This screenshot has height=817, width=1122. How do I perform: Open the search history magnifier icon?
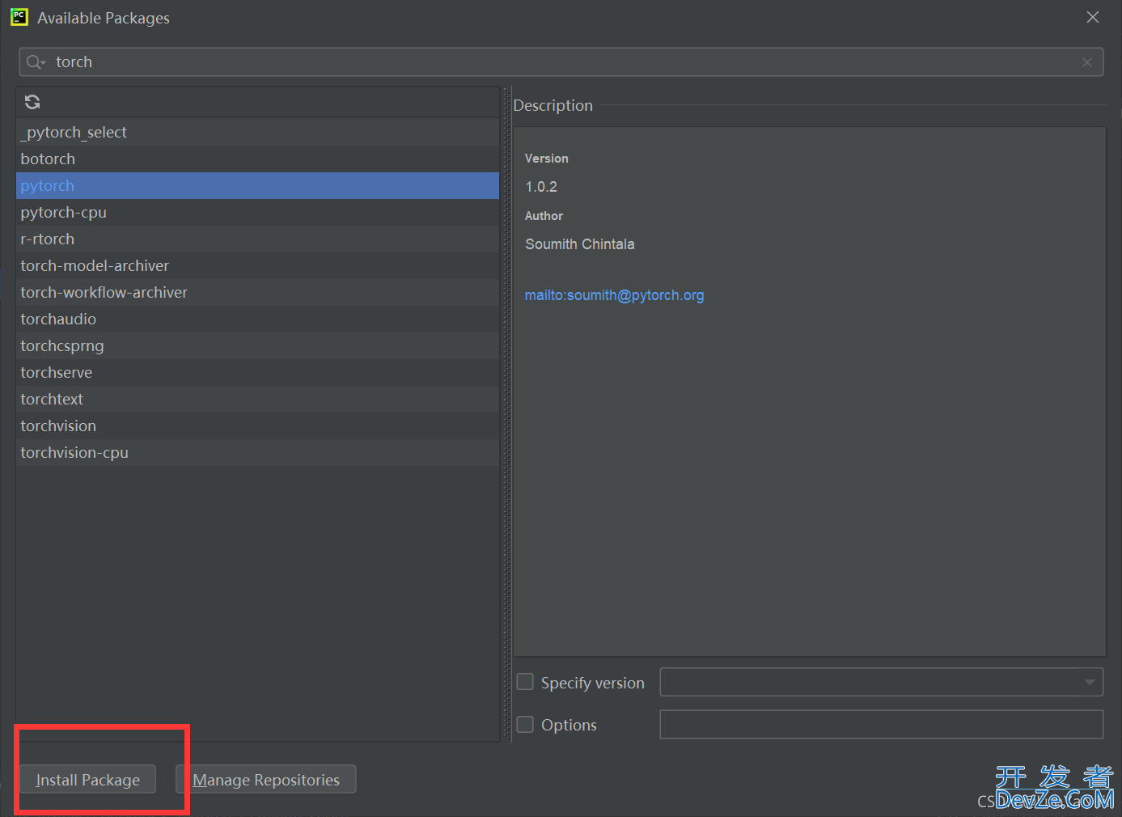(x=36, y=62)
